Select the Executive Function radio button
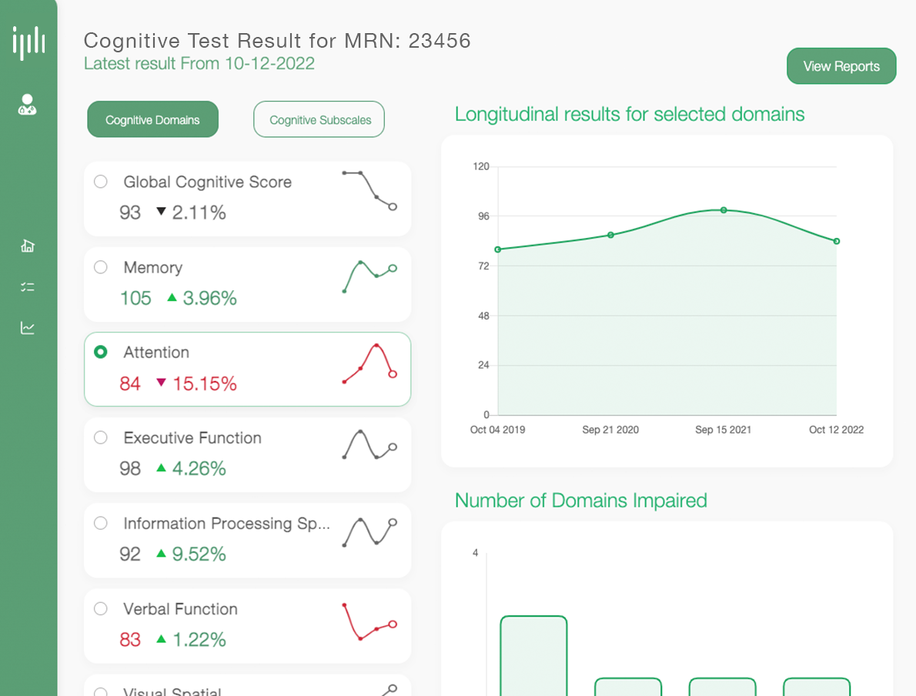The width and height of the screenshot is (916, 696). [x=100, y=437]
